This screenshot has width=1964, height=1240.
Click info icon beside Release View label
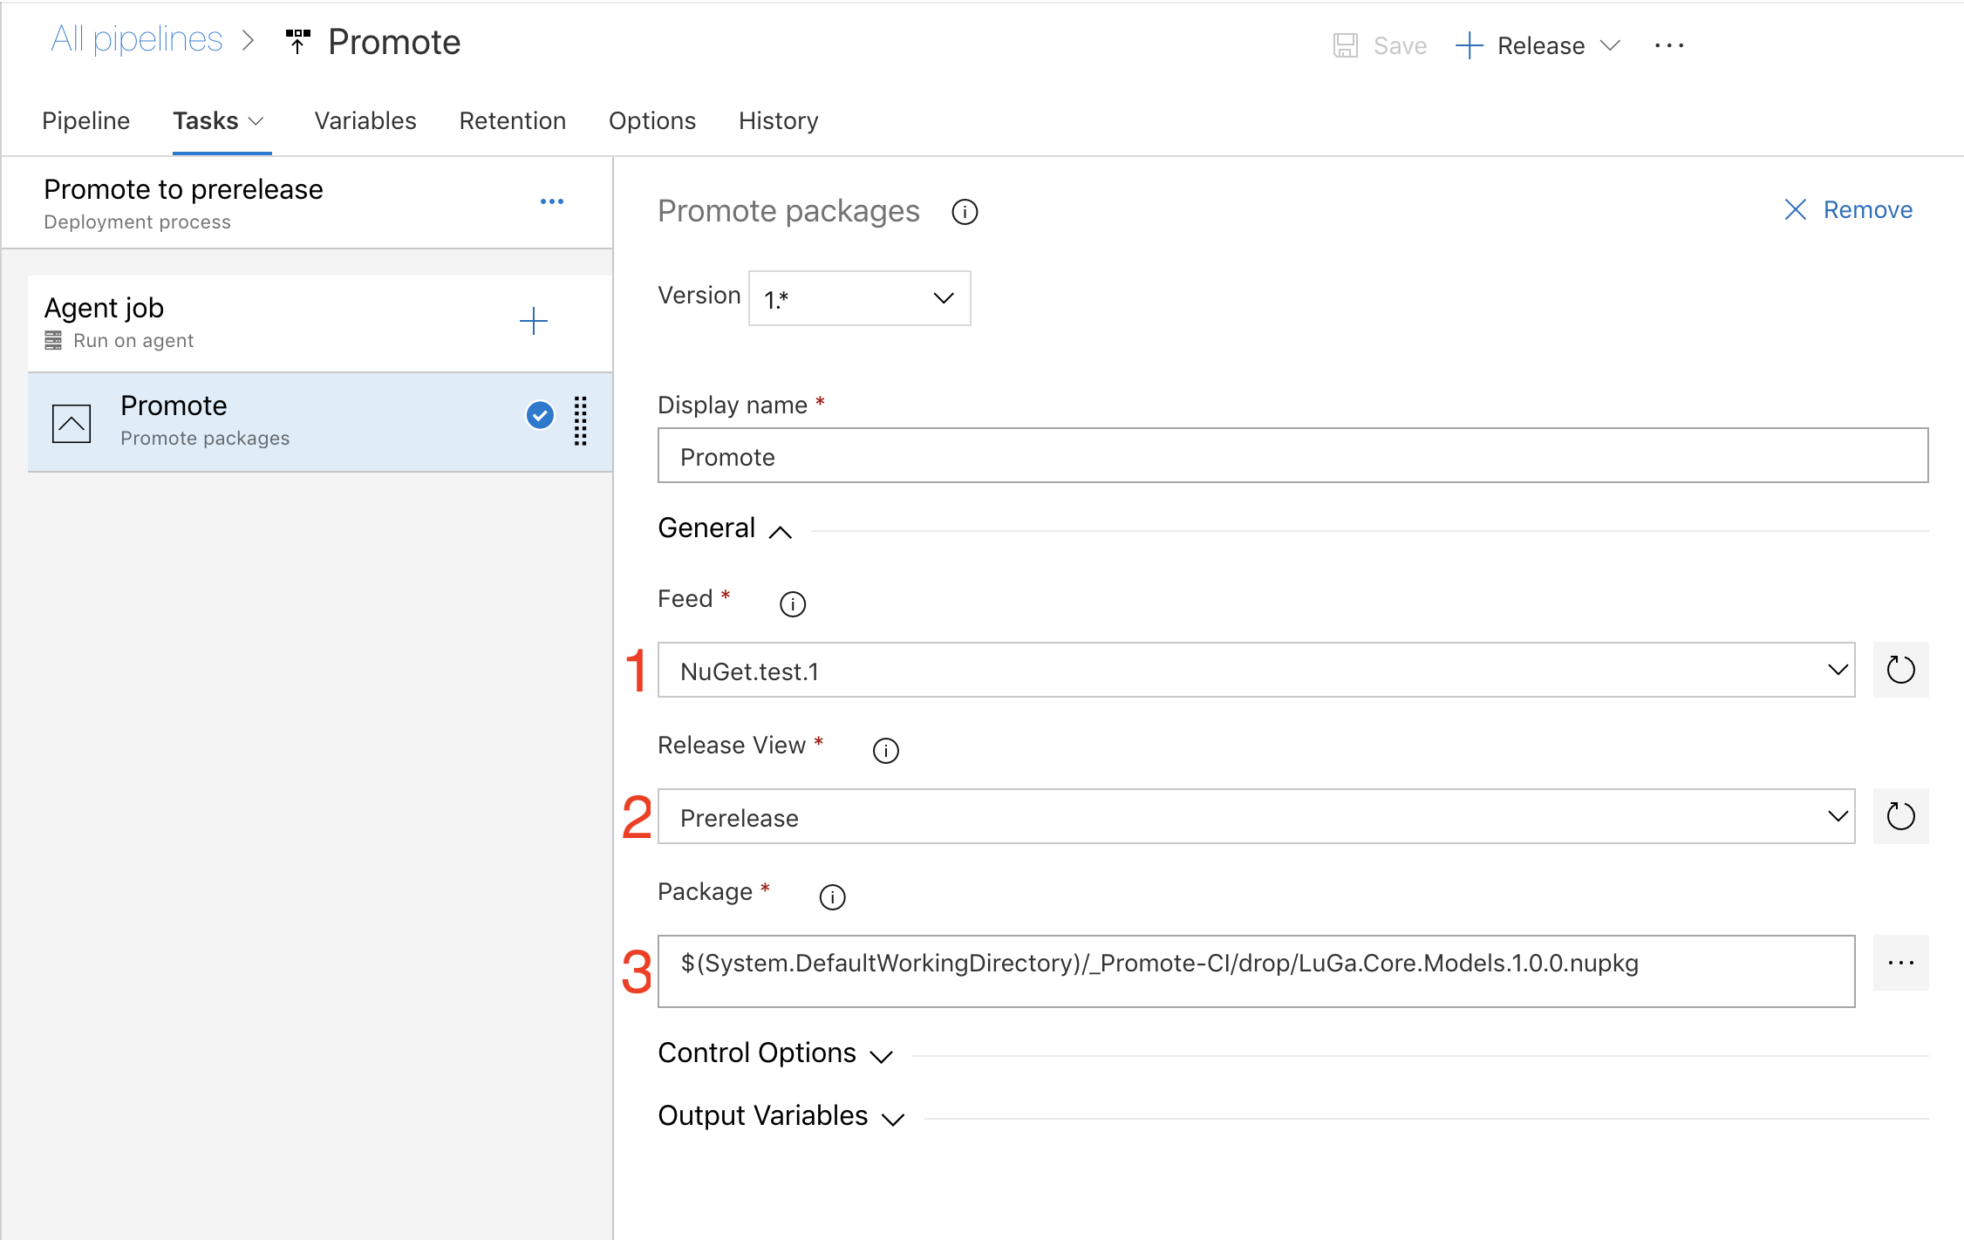click(885, 750)
